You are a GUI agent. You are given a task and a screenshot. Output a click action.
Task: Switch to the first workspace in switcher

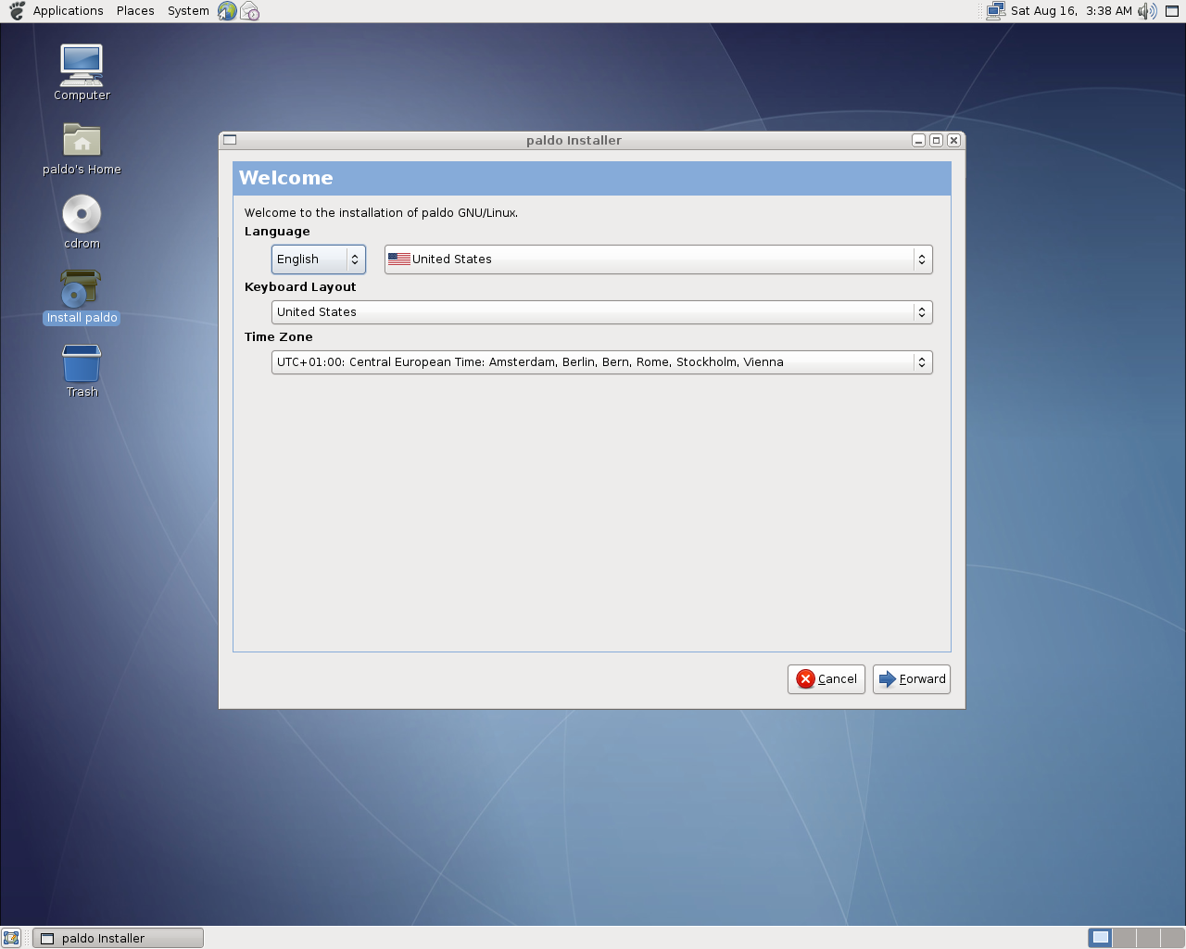click(1100, 938)
